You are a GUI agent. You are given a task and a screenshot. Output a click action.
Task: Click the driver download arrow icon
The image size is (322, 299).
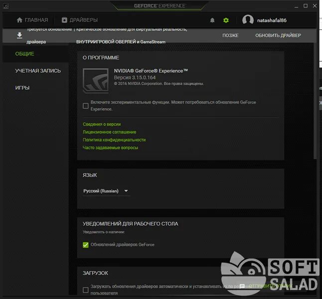coord(19,35)
